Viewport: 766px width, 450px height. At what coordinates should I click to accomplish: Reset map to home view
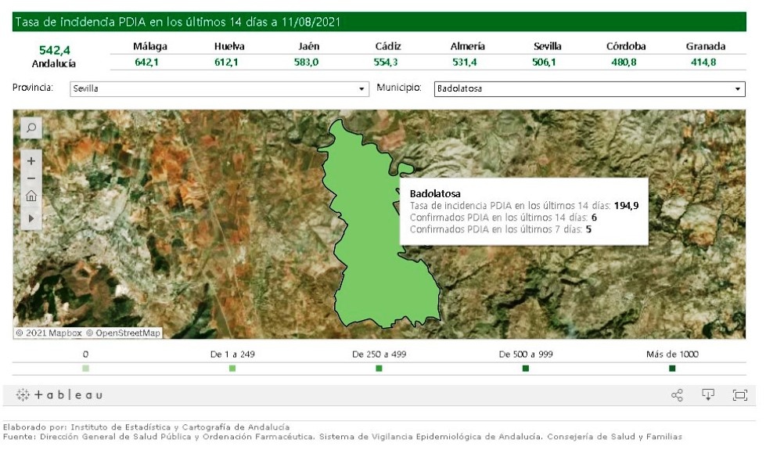coord(31,196)
